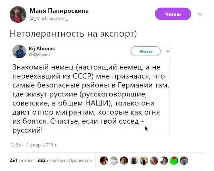Toggle Читать follow button for Kij Abrems
Image resolution: width=214 pixels, height=171 pixels.
[x=146, y=51]
